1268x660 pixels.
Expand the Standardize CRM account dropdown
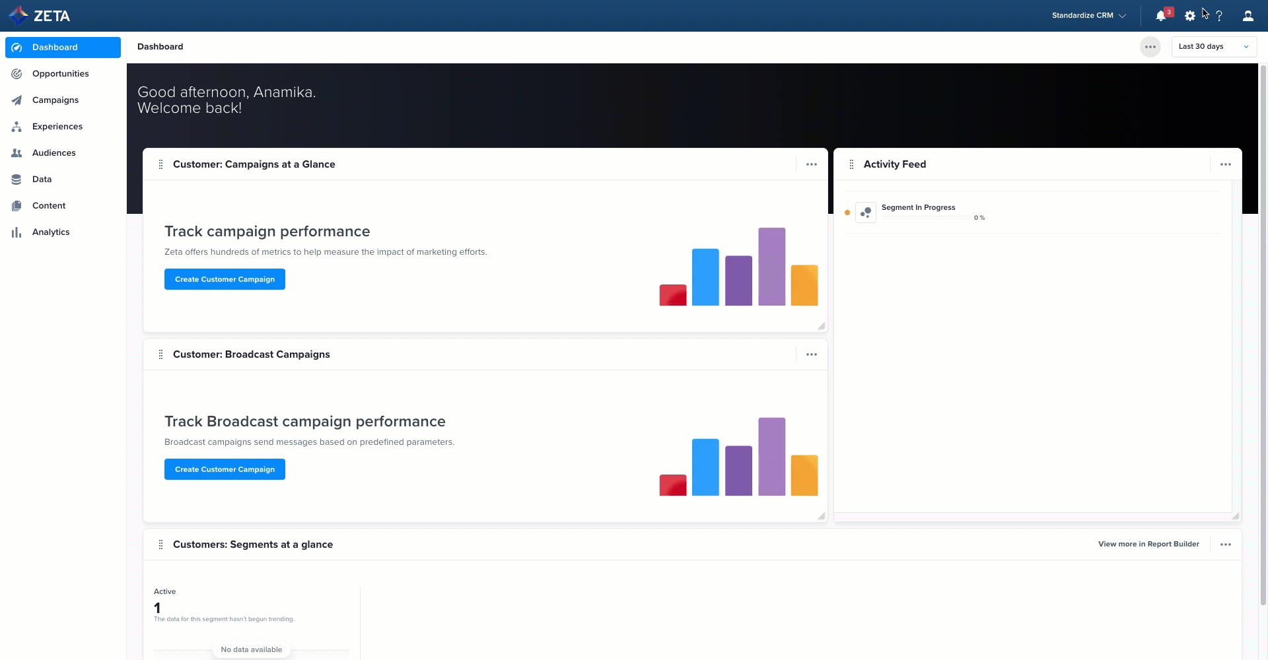1088,15
